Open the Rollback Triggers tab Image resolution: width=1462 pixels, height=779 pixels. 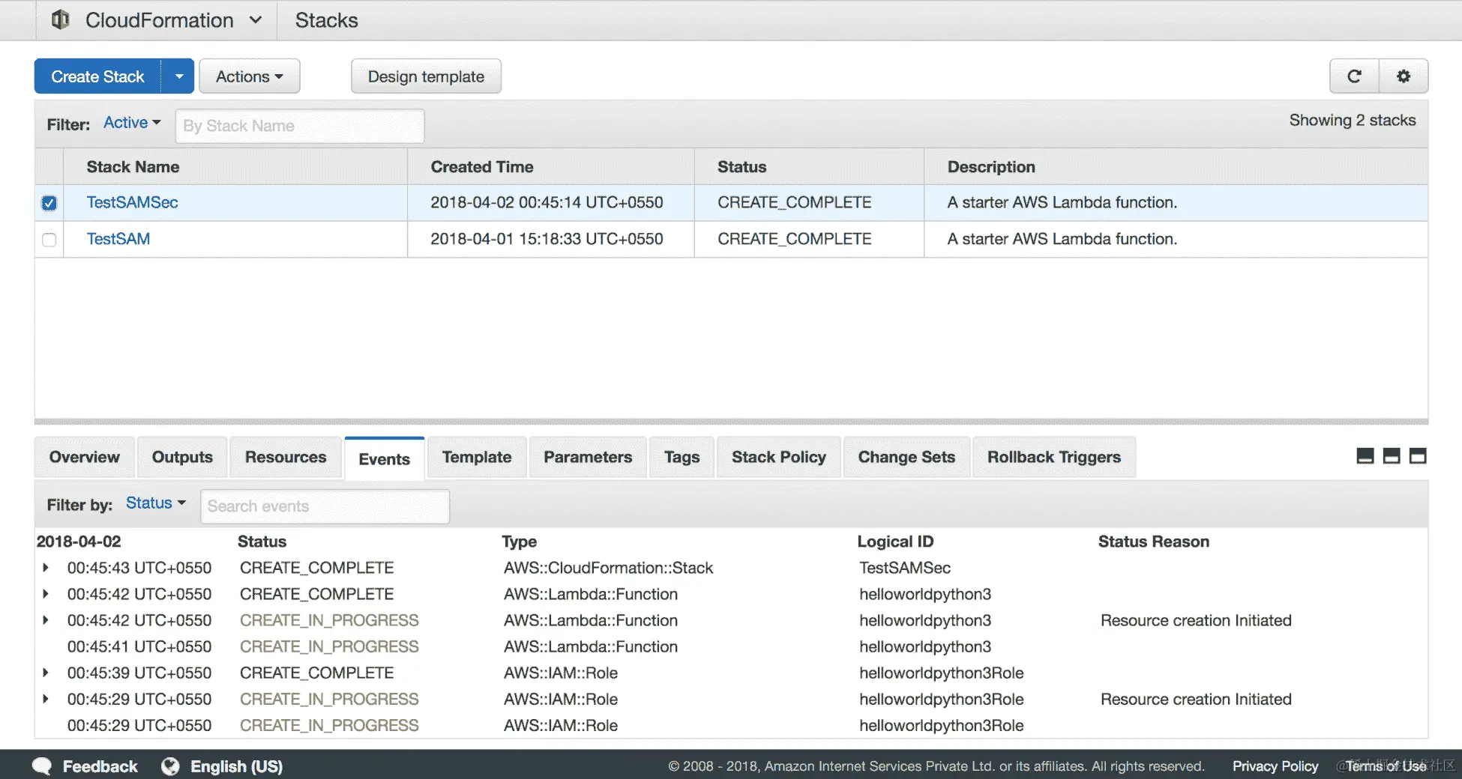(x=1054, y=457)
